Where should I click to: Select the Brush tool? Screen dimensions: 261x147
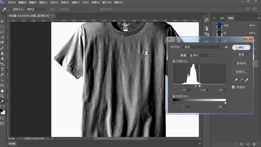coord(2,48)
